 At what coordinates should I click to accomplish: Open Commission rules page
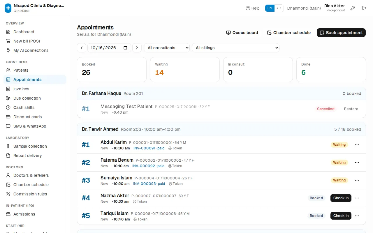point(35,194)
